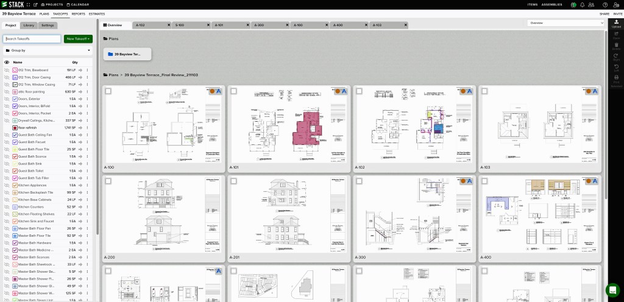Image resolution: width=624 pixels, height=302 pixels.
Task: Switch to the Library tab
Action: click(29, 25)
